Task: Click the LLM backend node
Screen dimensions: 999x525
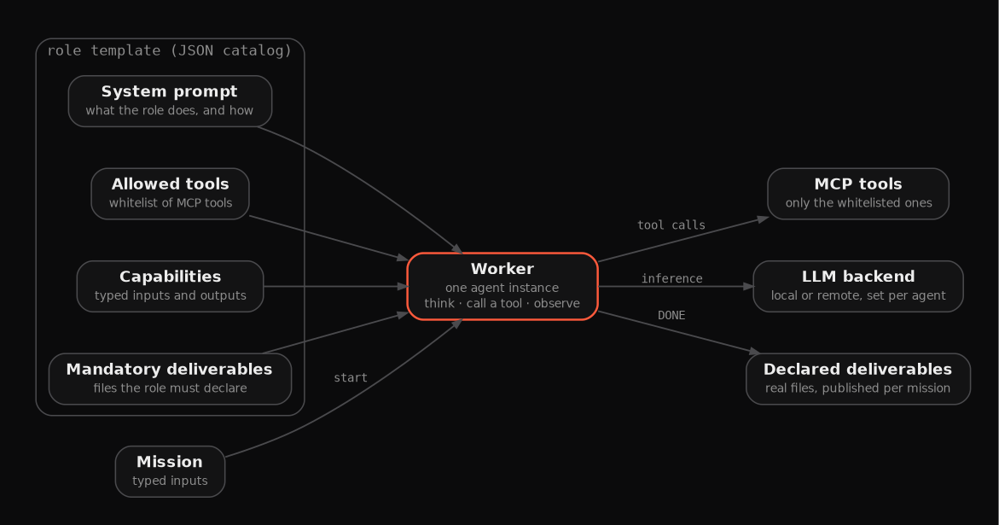Action: point(858,286)
